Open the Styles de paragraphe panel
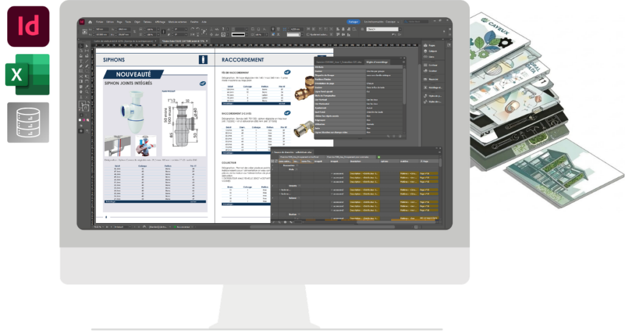 pyautogui.click(x=433, y=96)
